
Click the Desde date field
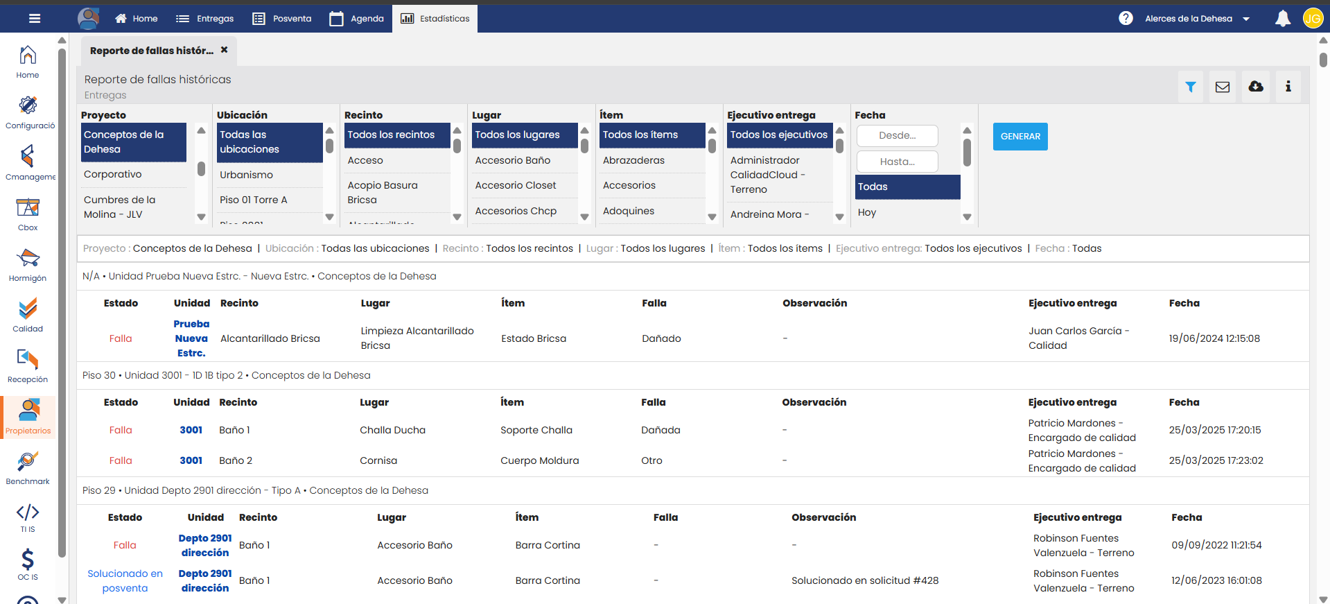pos(898,136)
